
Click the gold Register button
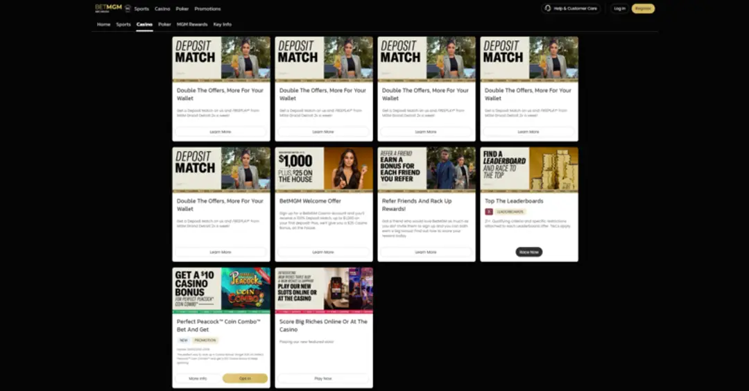643,8
